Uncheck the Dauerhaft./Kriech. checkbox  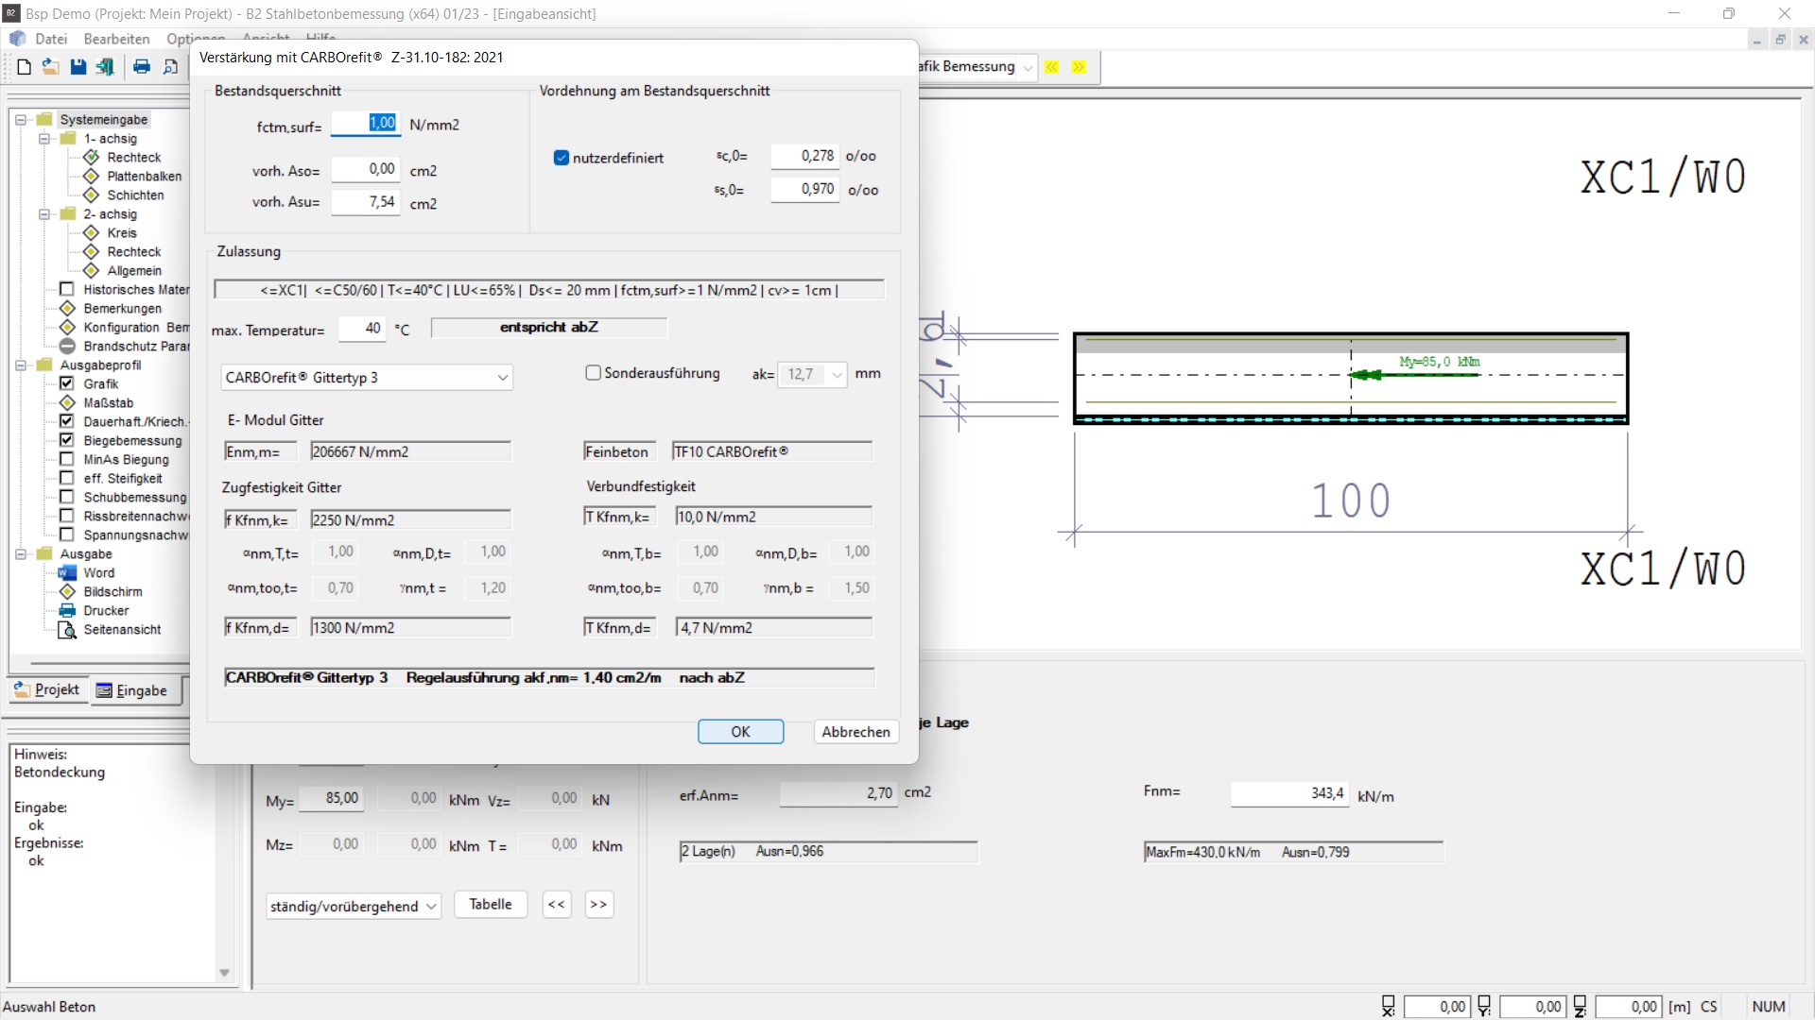click(x=67, y=421)
